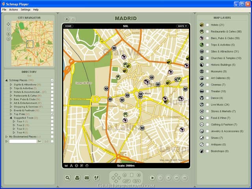Go forward with the right arrow button
This screenshot has width=252, height=189.
click(x=72, y=19)
